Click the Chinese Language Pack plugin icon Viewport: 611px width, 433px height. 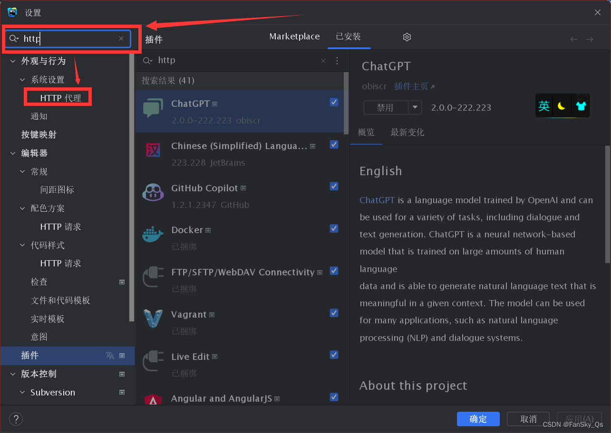153,151
